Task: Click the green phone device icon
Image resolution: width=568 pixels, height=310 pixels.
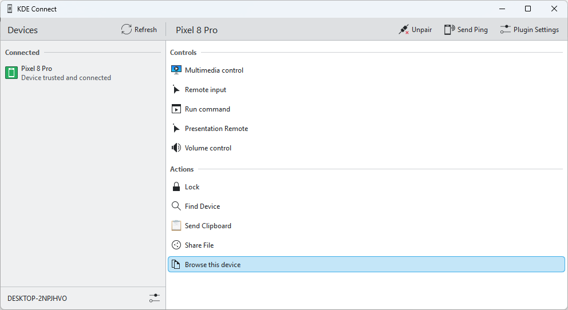Action: (x=11, y=73)
